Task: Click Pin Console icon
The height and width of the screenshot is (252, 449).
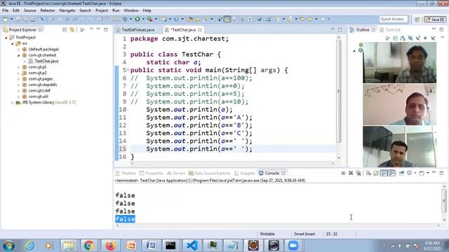Action: pyautogui.click(x=401, y=173)
